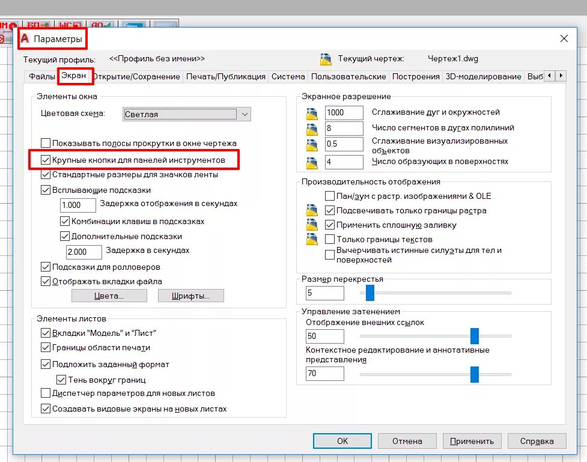This screenshot has width=587, height=462.
Task: Toggle Стандартные размеры для значков ленты
Action: pyautogui.click(x=45, y=174)
